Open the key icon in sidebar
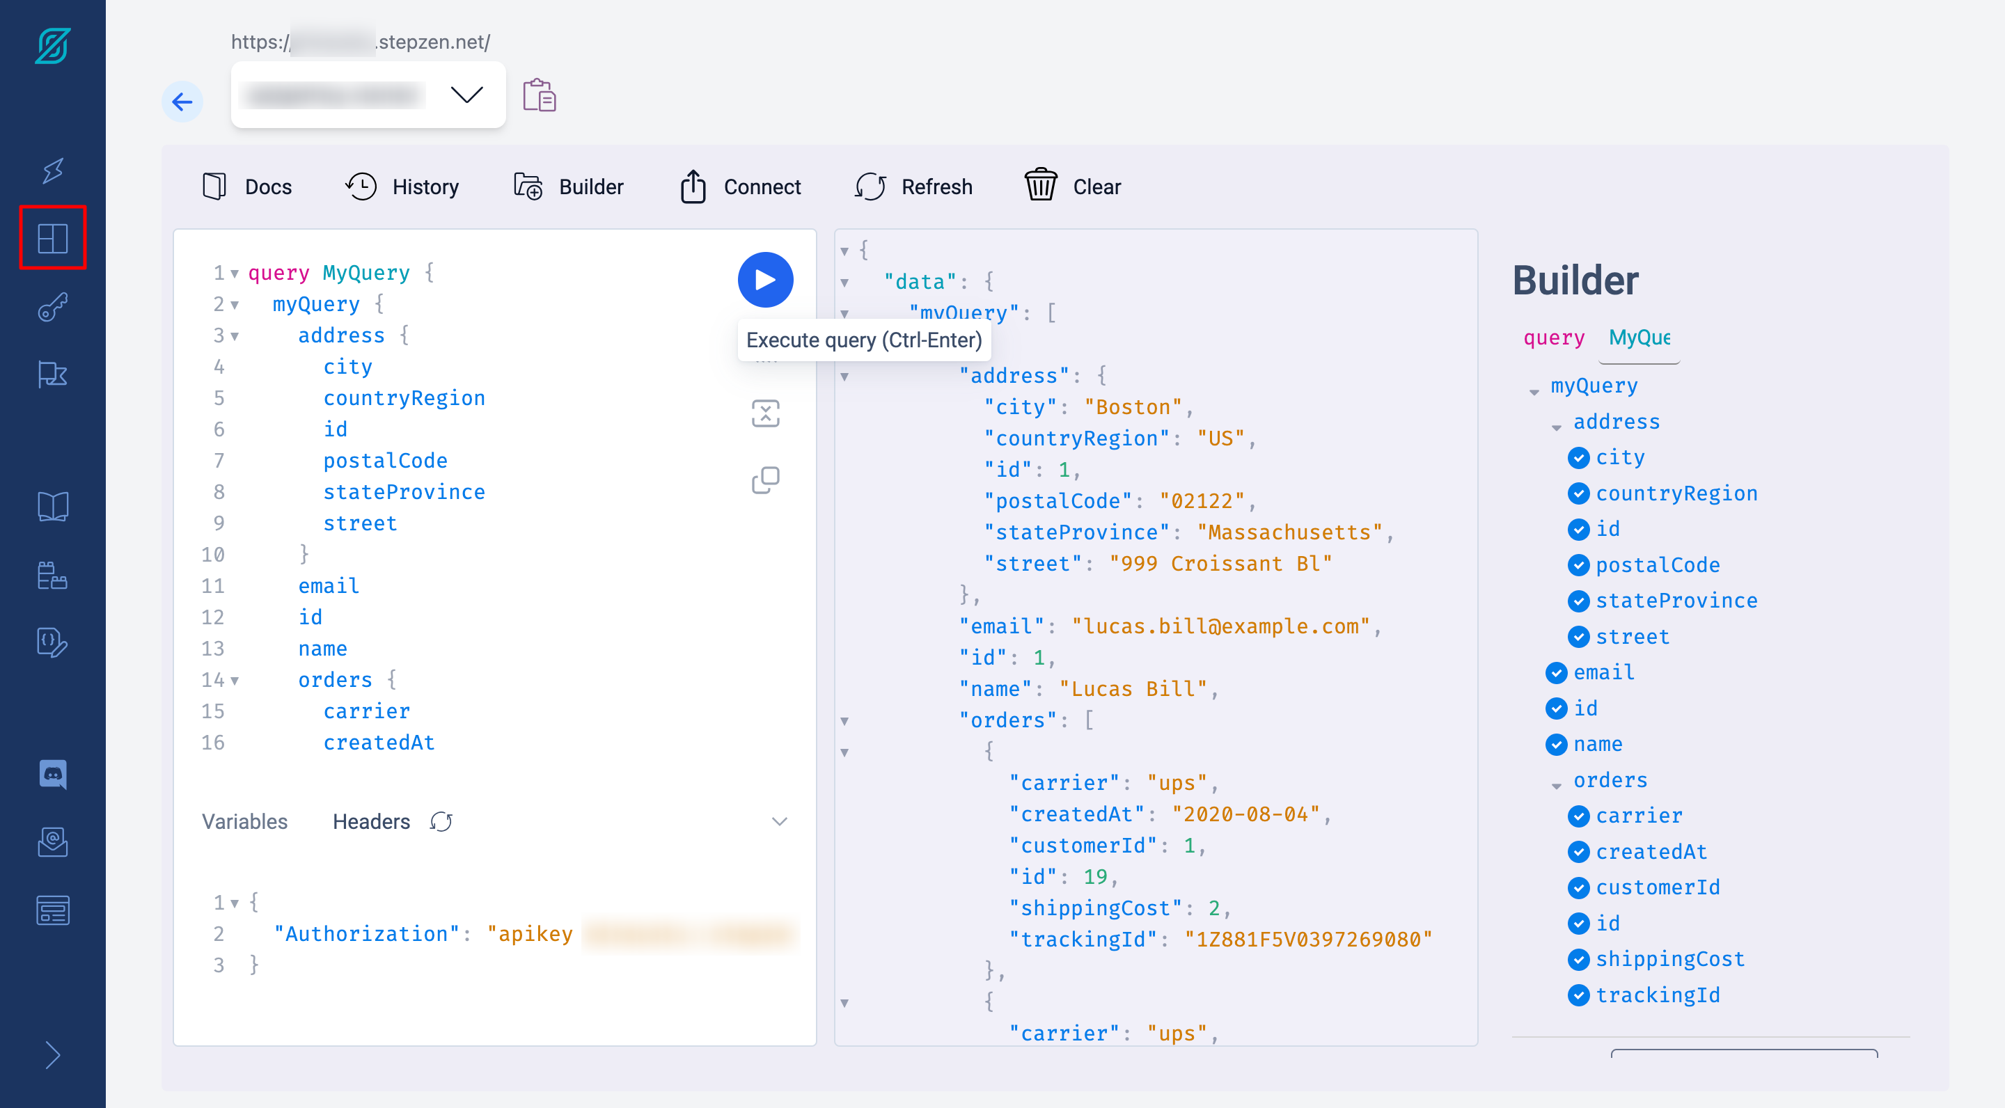Screen dimensions: 2005x1108 click(52, 306)
